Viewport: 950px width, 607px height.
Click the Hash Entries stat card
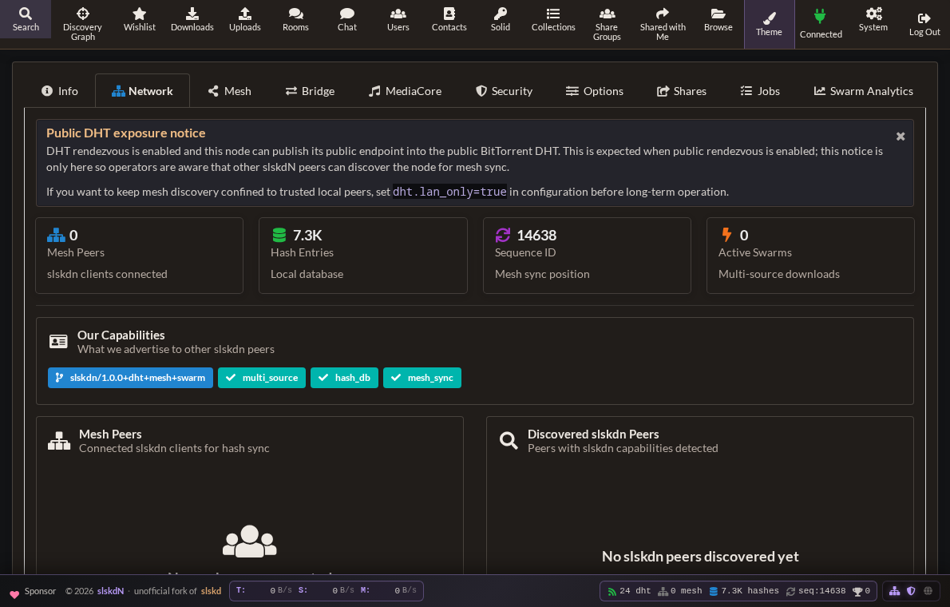363,256
